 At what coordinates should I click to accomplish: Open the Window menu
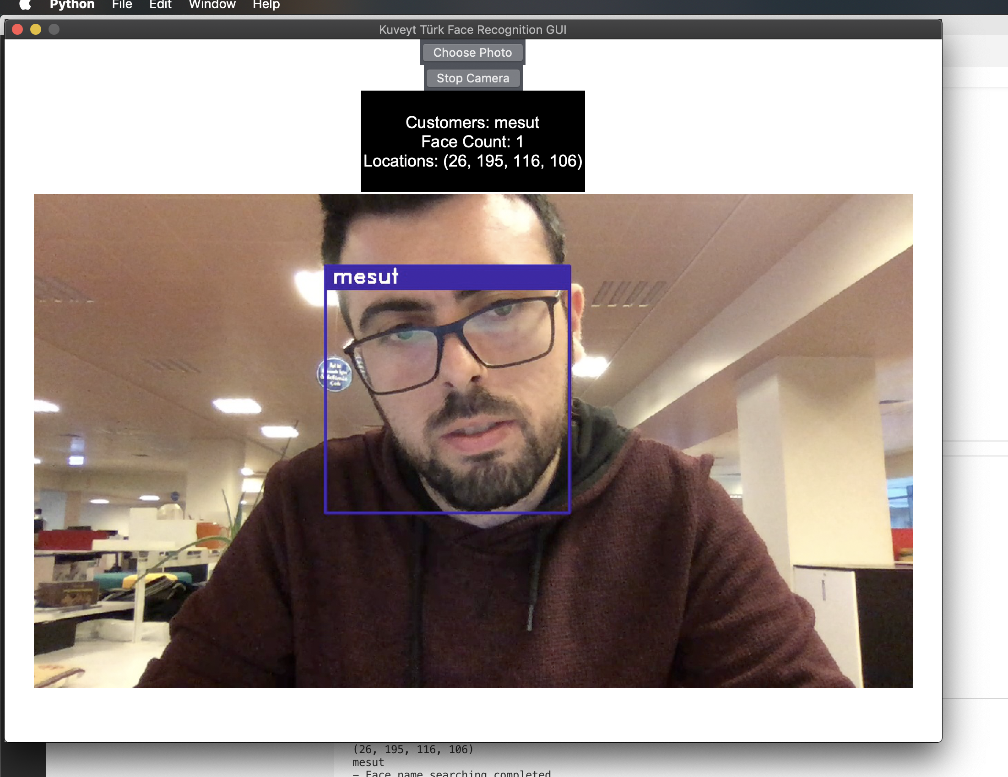pyautogui.click(x=212, y=5)
